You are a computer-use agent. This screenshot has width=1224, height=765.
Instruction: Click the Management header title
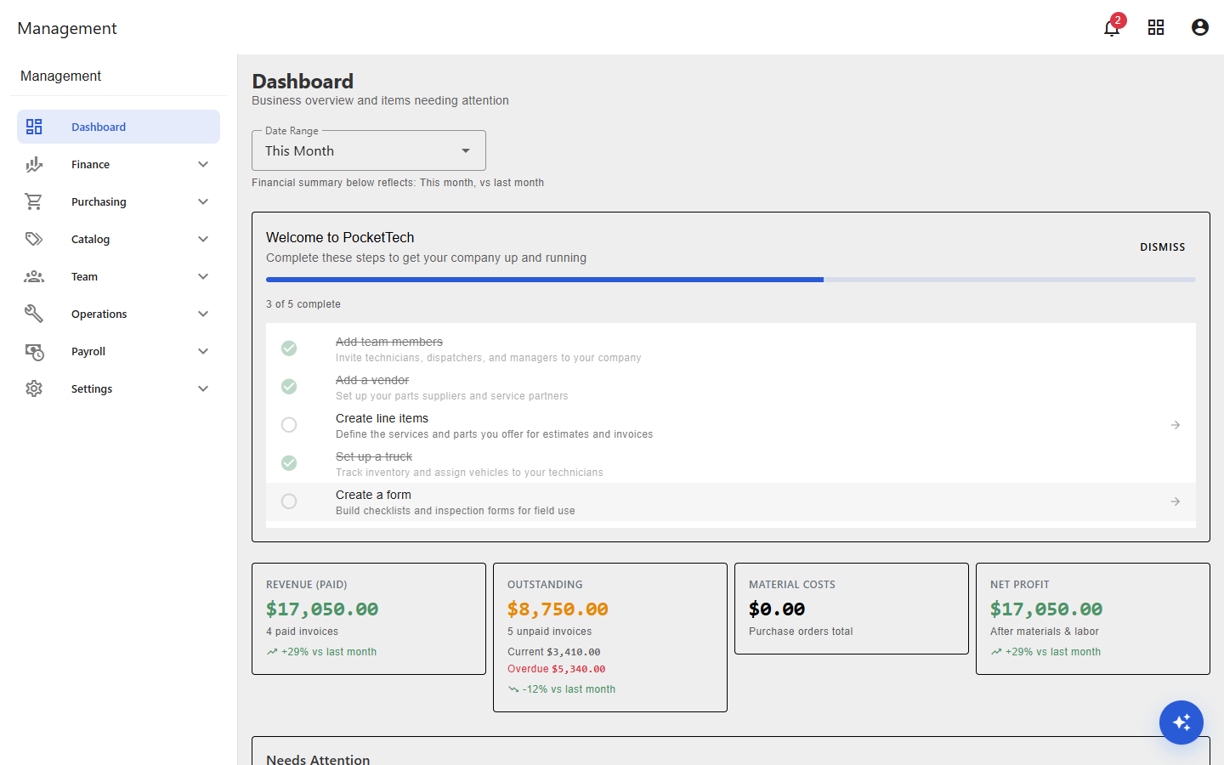pos(67,28)
